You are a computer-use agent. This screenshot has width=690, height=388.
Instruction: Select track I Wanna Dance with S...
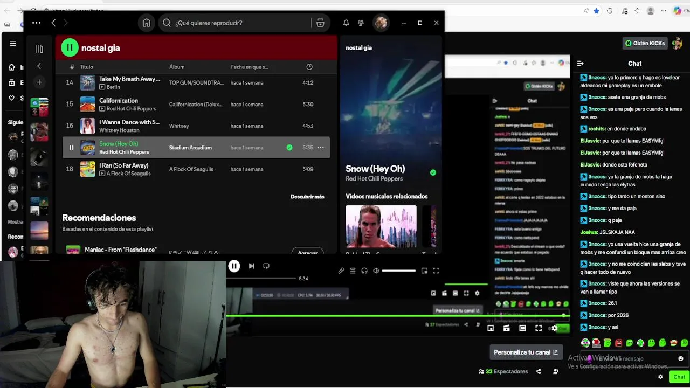(x=129, y=122)
